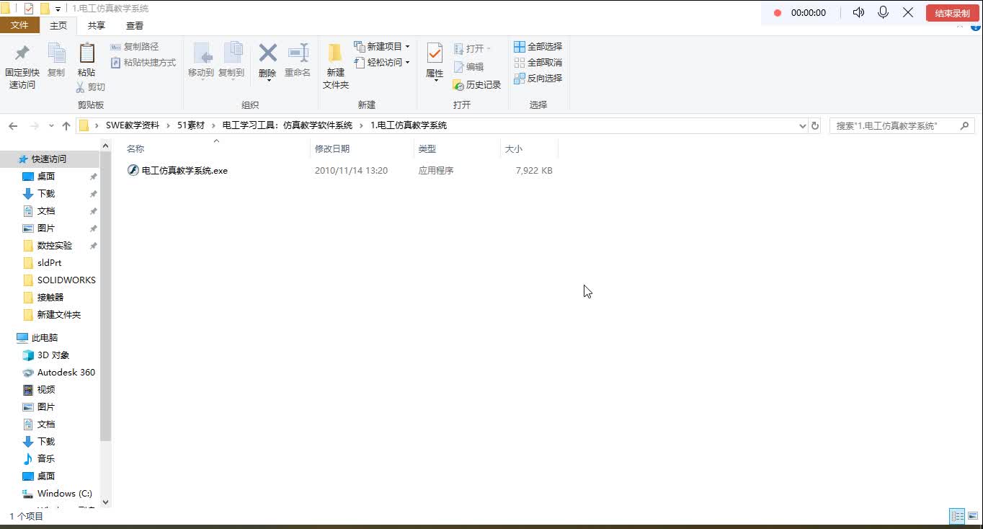
Task: Click the Open button in ribbon
Action: point(473,48)
